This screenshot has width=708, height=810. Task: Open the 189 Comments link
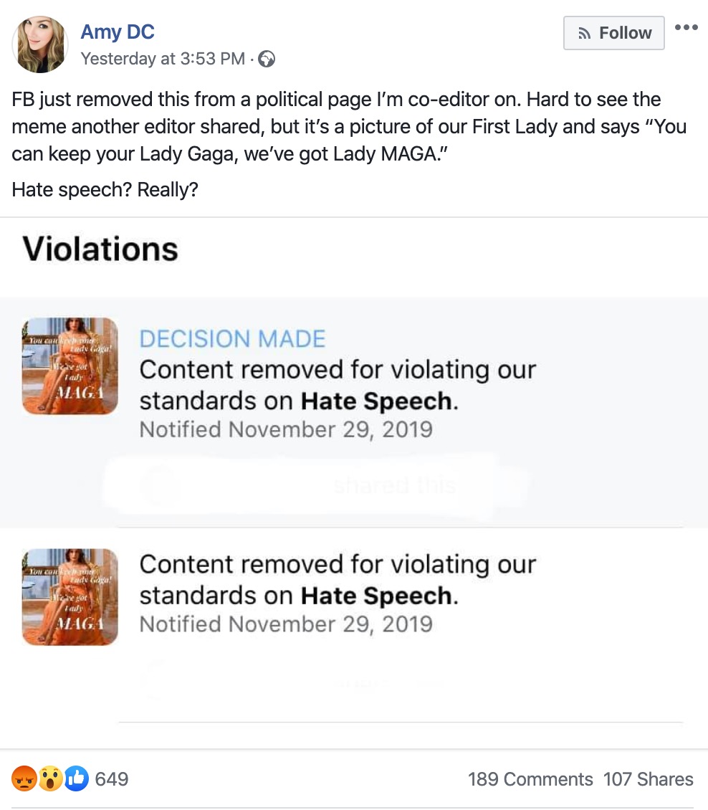(x=530, y=779)
